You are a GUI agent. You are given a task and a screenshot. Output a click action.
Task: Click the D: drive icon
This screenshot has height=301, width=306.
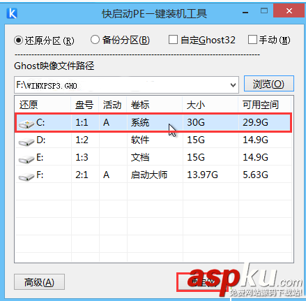(26, 142)
